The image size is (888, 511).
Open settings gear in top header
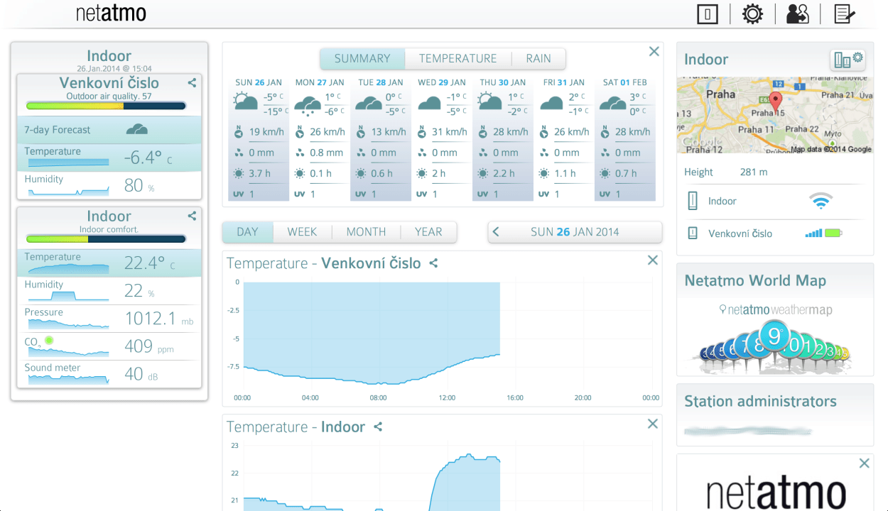coord(752,14)
